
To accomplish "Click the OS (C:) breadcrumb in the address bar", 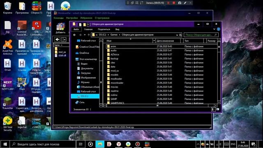I will coord(102,35).
